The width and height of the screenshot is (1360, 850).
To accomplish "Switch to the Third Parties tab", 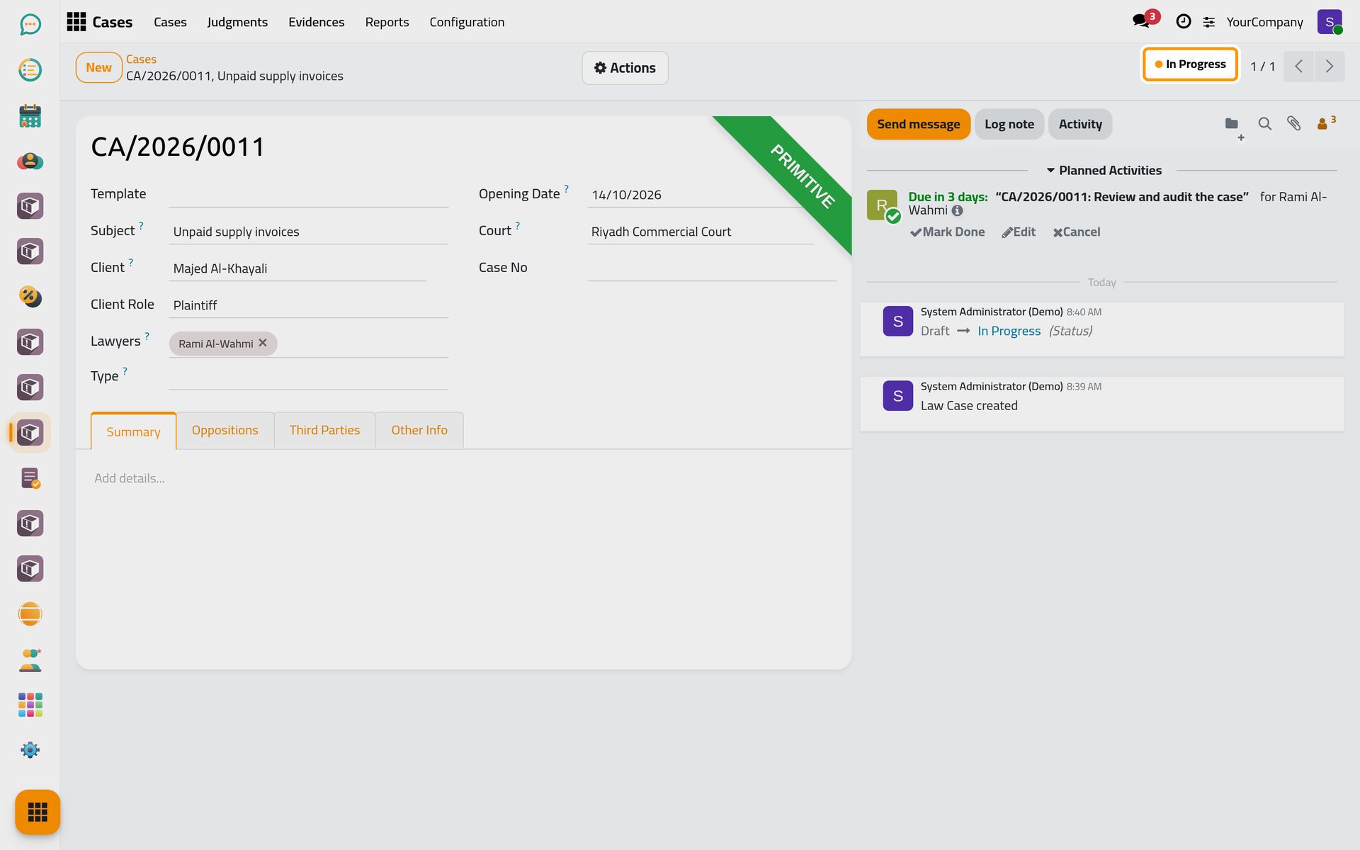I will (x=324, y=430).
